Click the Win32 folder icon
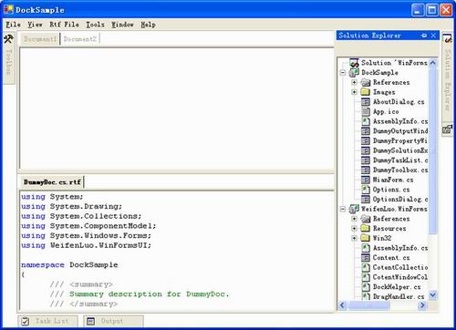 point(366,238)
